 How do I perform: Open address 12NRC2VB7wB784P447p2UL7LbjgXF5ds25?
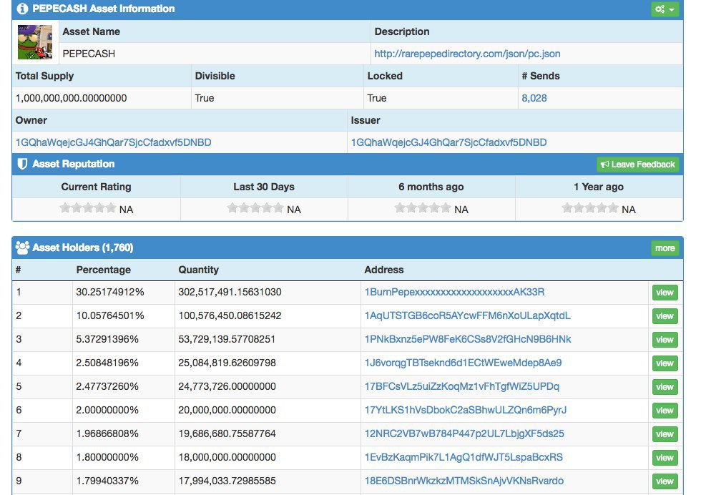point(464,433)
